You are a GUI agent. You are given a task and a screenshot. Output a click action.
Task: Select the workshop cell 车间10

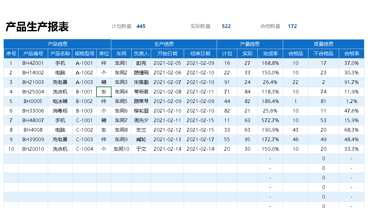(x=121, y=149)
